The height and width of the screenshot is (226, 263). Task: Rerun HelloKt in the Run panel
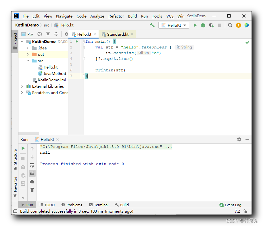tap(23, 148)
